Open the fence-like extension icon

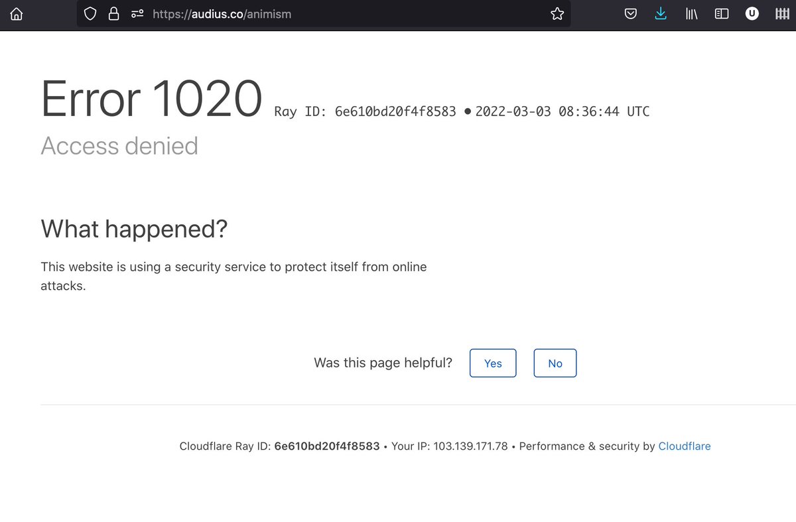[x=783, y=14]
